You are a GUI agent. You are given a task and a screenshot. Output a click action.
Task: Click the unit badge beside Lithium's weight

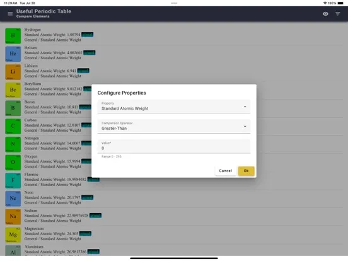click(x=83, y=71)
